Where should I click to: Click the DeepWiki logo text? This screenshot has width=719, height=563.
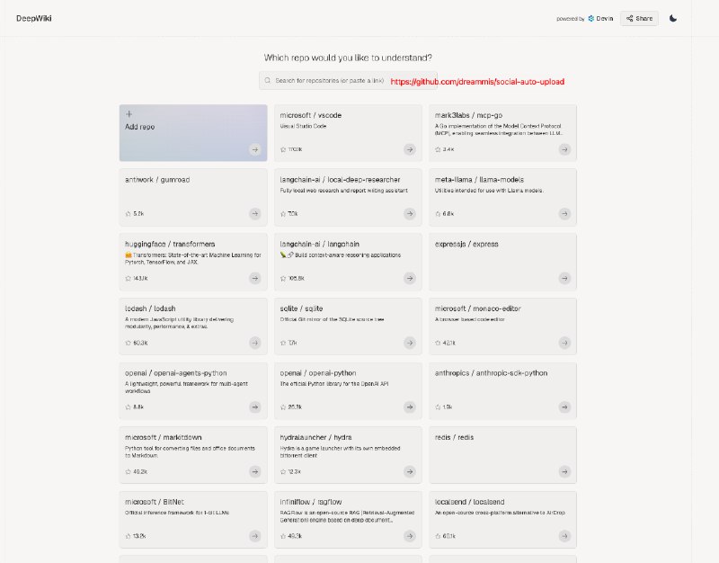click(x=34, y=18)
